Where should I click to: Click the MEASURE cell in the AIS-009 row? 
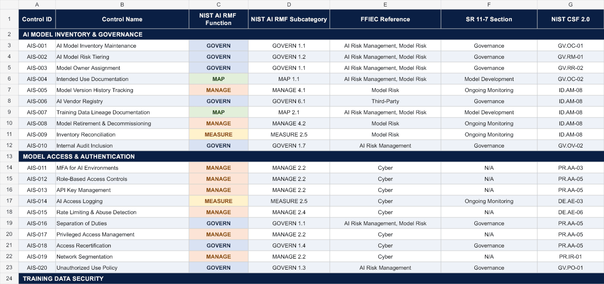[x=219, y=134]
